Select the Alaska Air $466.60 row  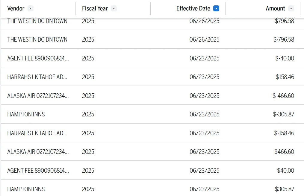coord(152,151)
